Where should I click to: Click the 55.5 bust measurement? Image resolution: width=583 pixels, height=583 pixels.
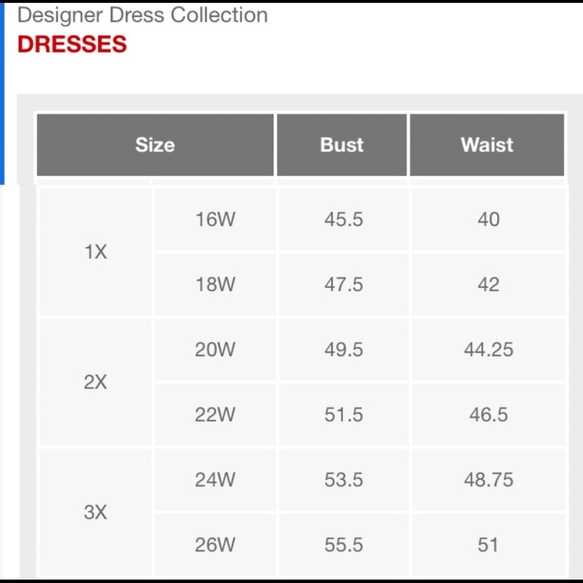[x=343, y=545]
